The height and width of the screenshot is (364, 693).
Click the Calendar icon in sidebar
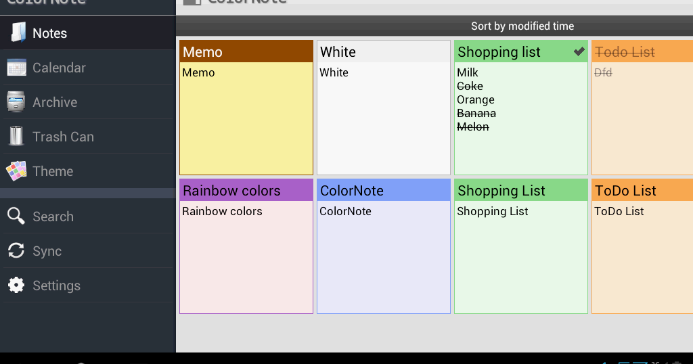pos(17,68)
